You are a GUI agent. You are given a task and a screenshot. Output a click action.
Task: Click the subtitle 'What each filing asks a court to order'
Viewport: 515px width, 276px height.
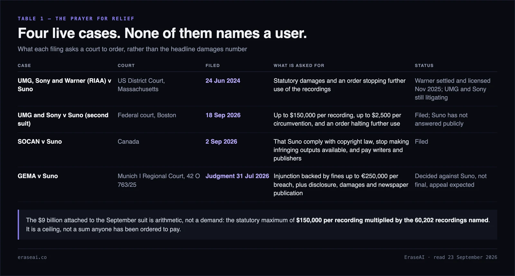(x=132, y=49)
